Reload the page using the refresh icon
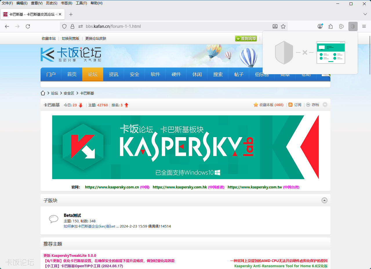This screenshot has height=269, width=371. (x=28, y=26)
